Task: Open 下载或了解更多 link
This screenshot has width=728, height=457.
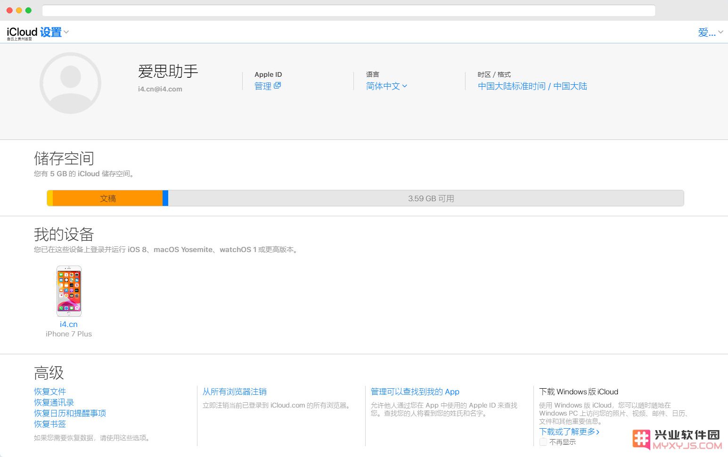Action: (569, 432)
